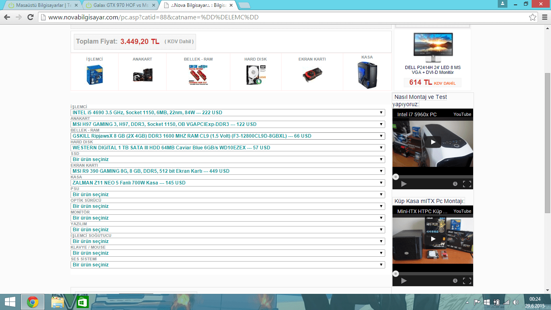
Task: Expand the YAZILIM product dropdown
Action: [228, 230]
